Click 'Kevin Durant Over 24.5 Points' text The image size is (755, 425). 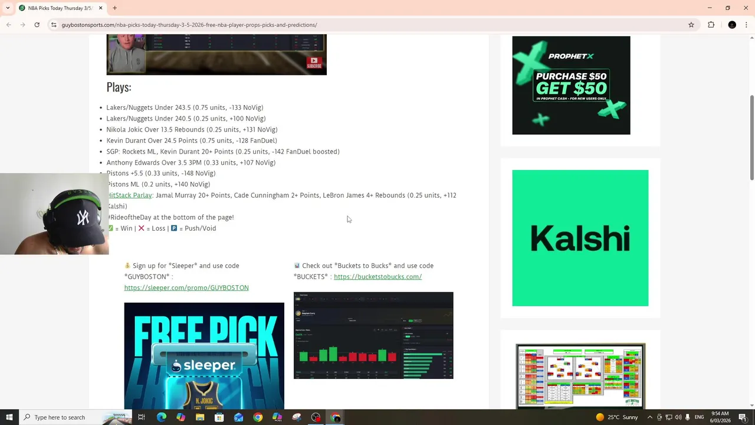[x=192, y=140]
